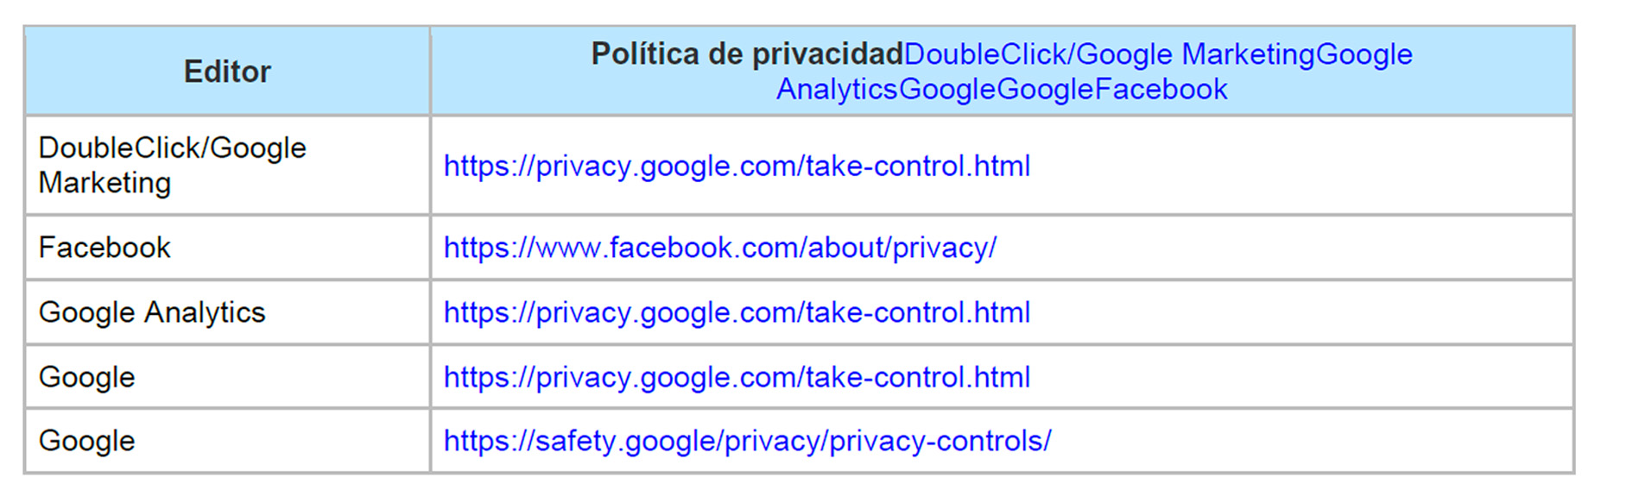Select the Facebook editor cell

(104, 248)
